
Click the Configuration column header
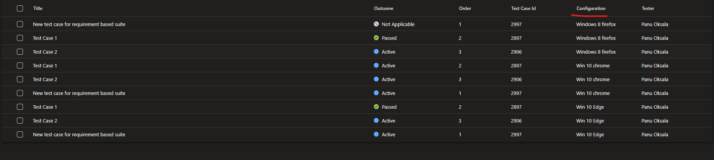[591, 8]
